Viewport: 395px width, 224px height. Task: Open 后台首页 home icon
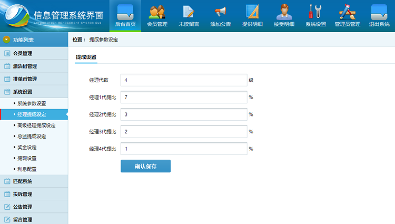(x=125, y=12)
